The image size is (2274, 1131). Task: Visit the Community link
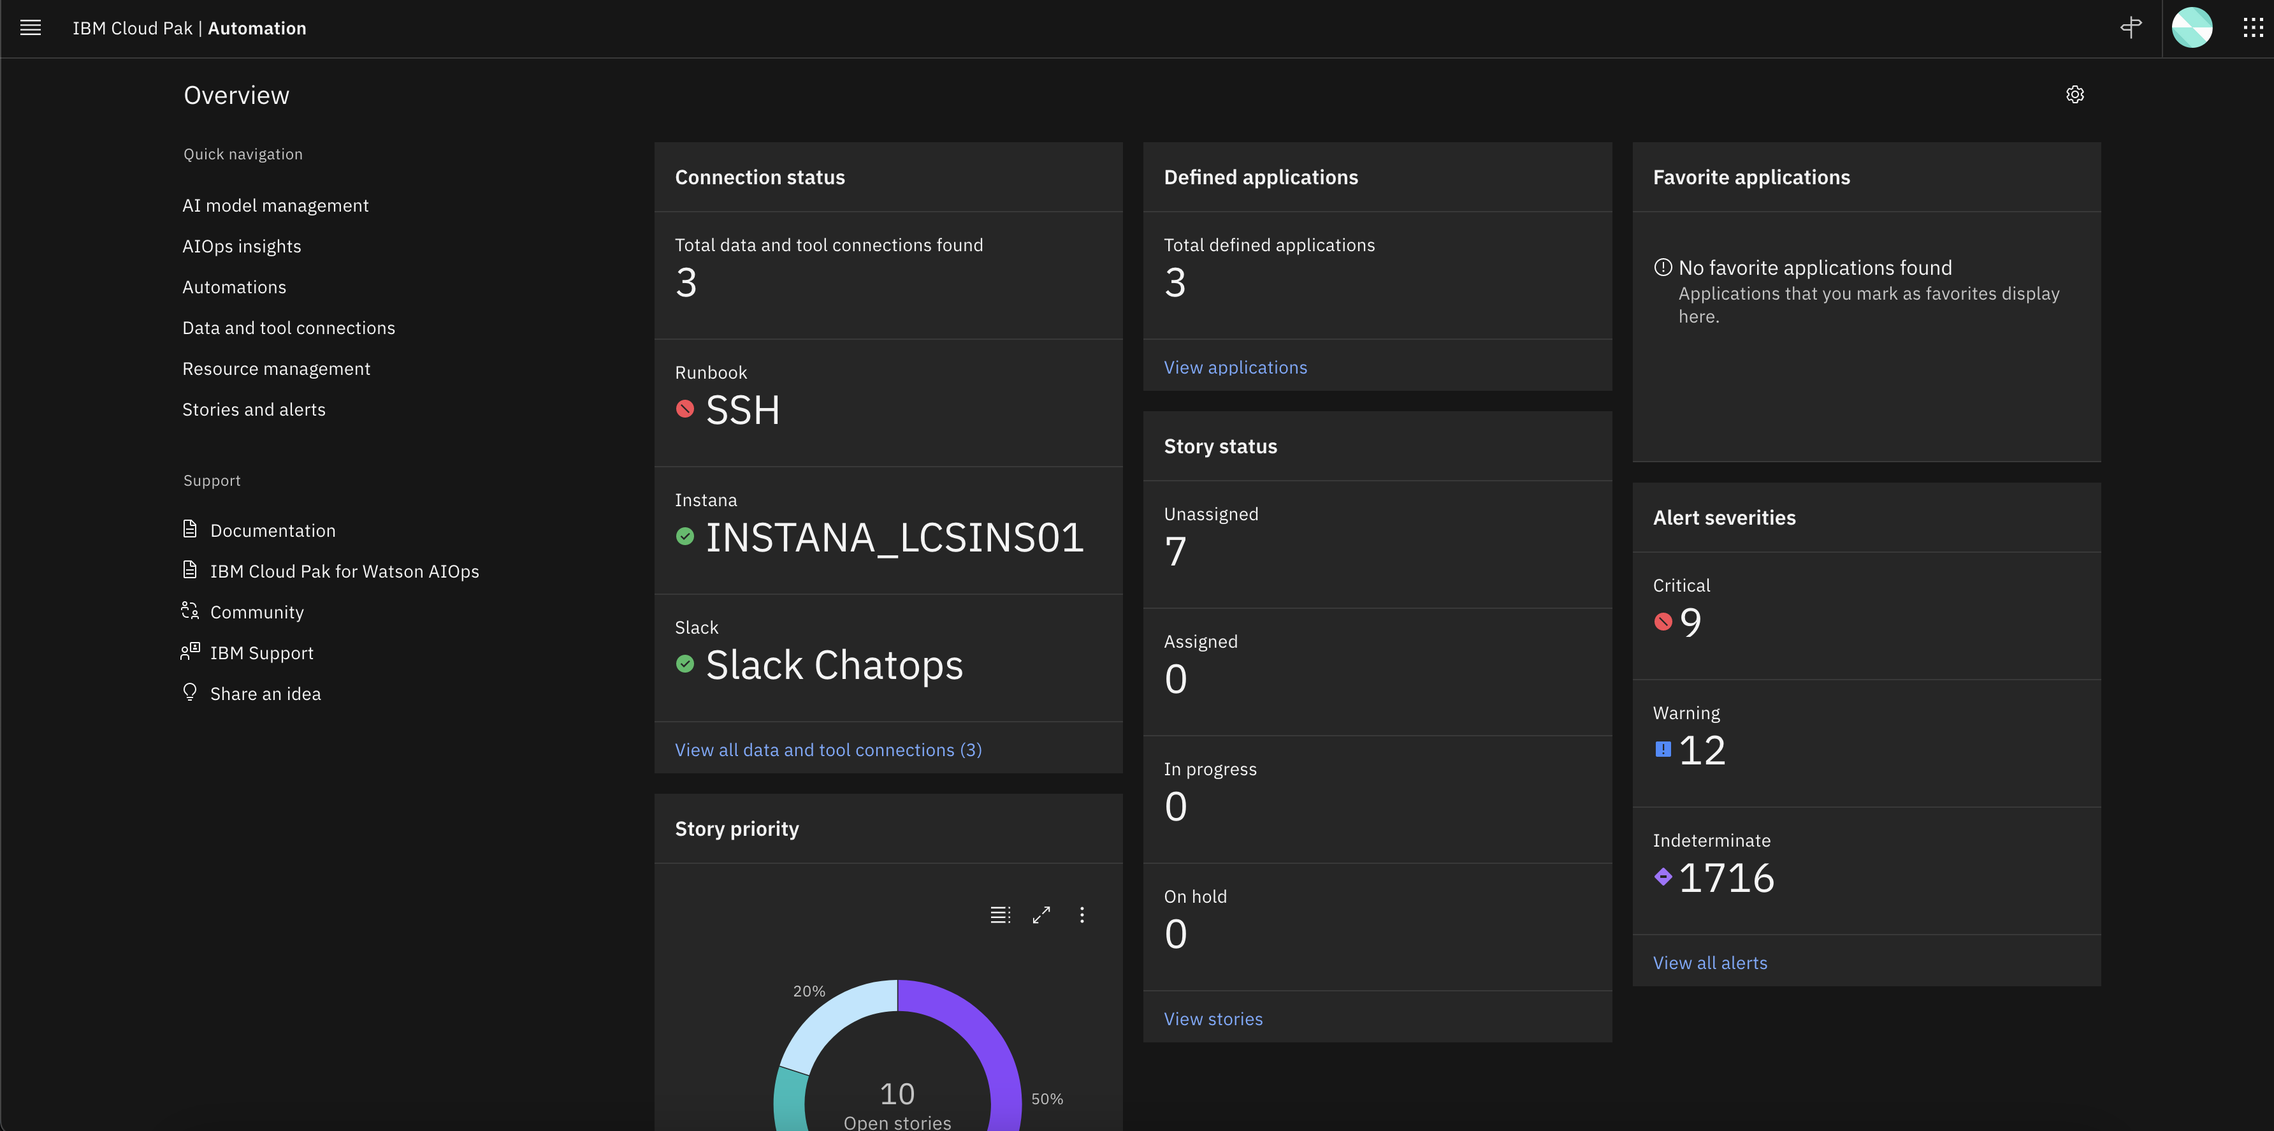tap(257, 612)
